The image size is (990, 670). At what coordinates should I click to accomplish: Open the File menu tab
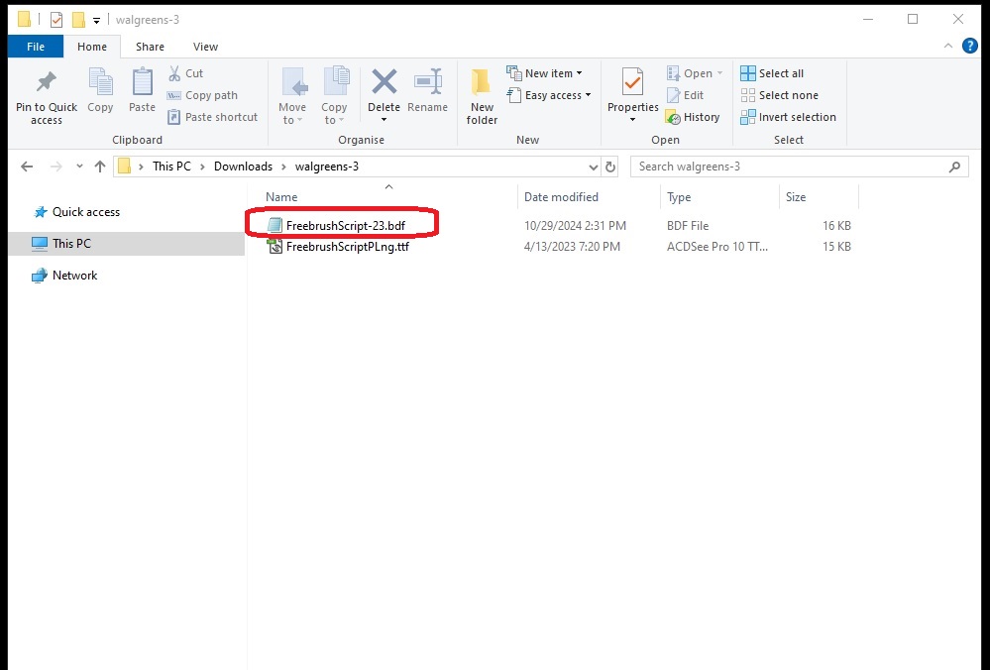click(x=36, y=47)
